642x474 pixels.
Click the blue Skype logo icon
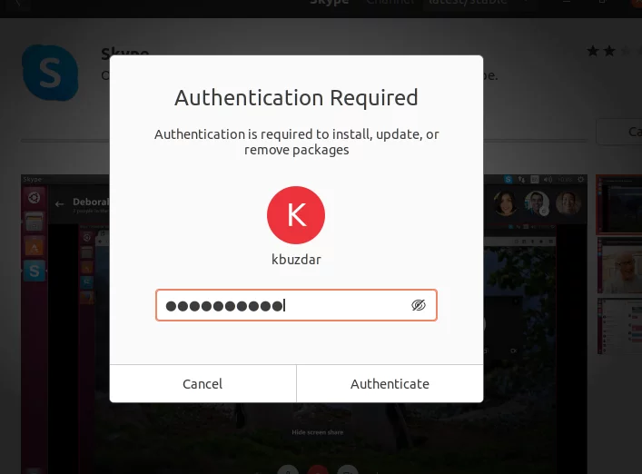[x=50, y=73]
